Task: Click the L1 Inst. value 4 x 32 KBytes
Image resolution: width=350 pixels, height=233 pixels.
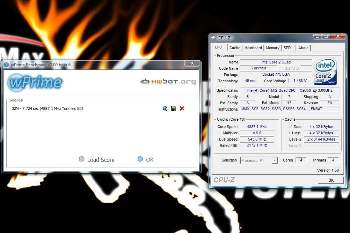Action: click(321, 133)
